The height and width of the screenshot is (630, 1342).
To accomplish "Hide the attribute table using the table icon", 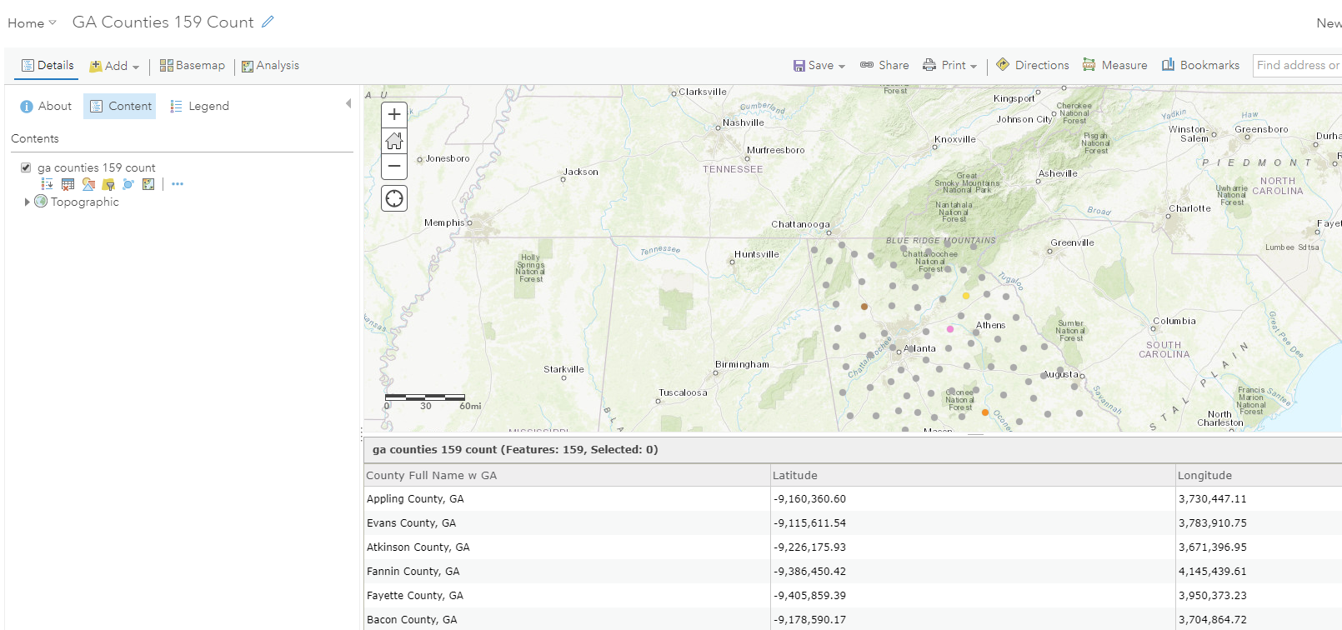I will 68,184.
